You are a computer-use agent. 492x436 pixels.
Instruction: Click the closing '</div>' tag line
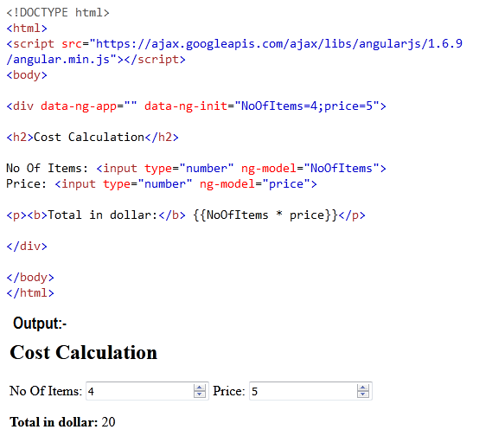[27, 246]
